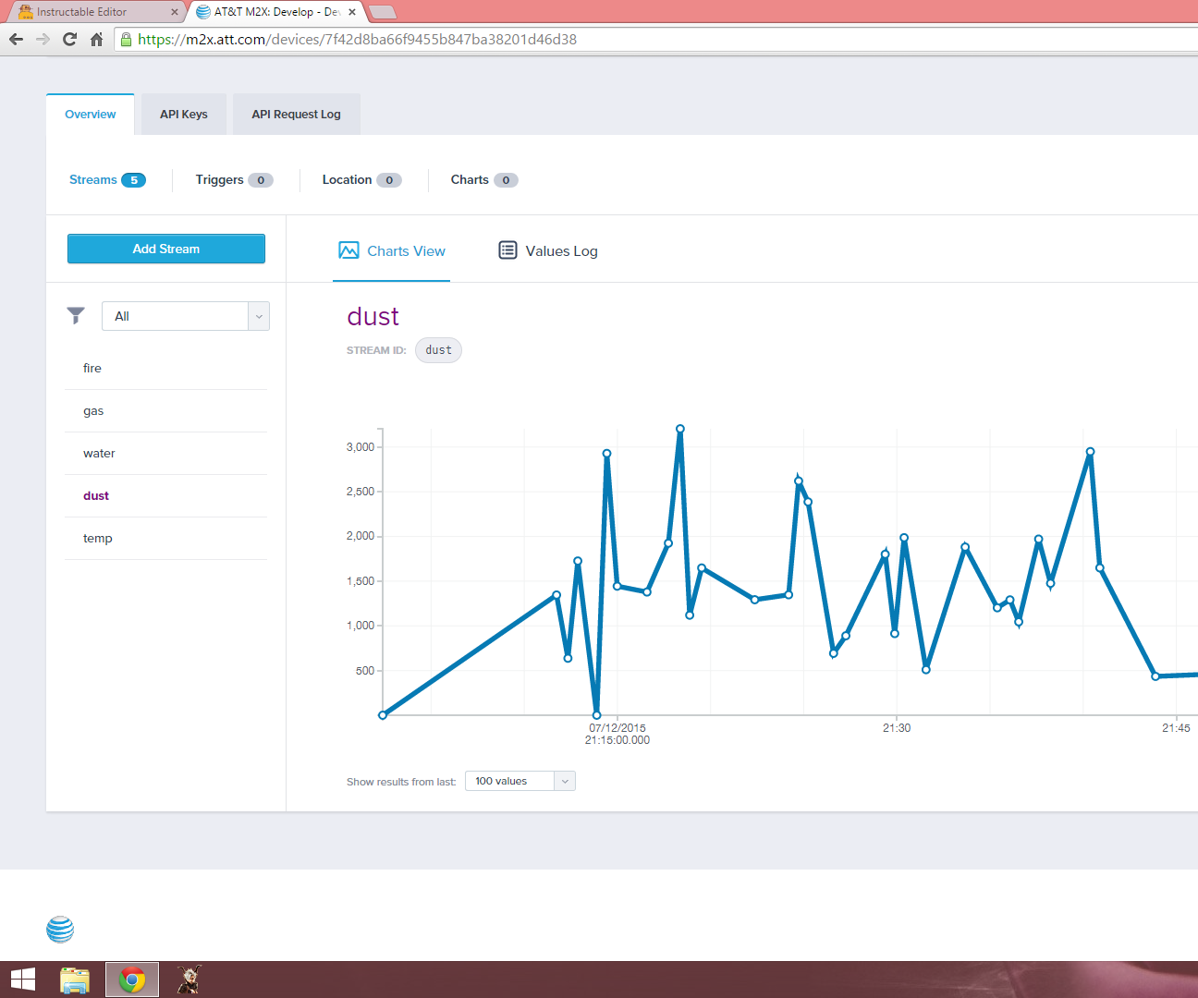The width and height of the screenshot is (1198, 998).
Task: Select the dust stream in sidebar
Action: coord(166,496)
